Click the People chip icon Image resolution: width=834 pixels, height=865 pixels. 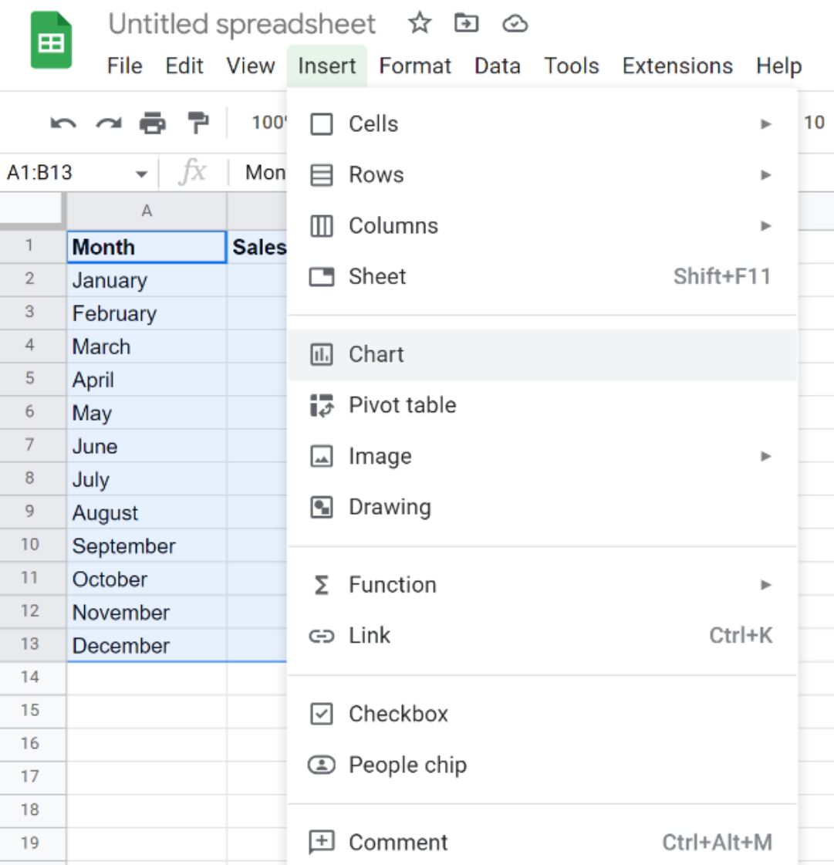tap(322, 765)
